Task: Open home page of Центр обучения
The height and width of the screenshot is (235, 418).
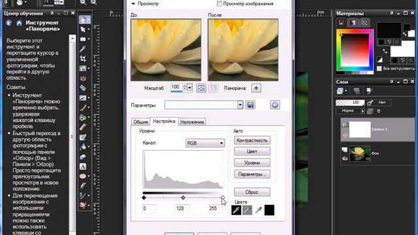Action: (19, 23)
